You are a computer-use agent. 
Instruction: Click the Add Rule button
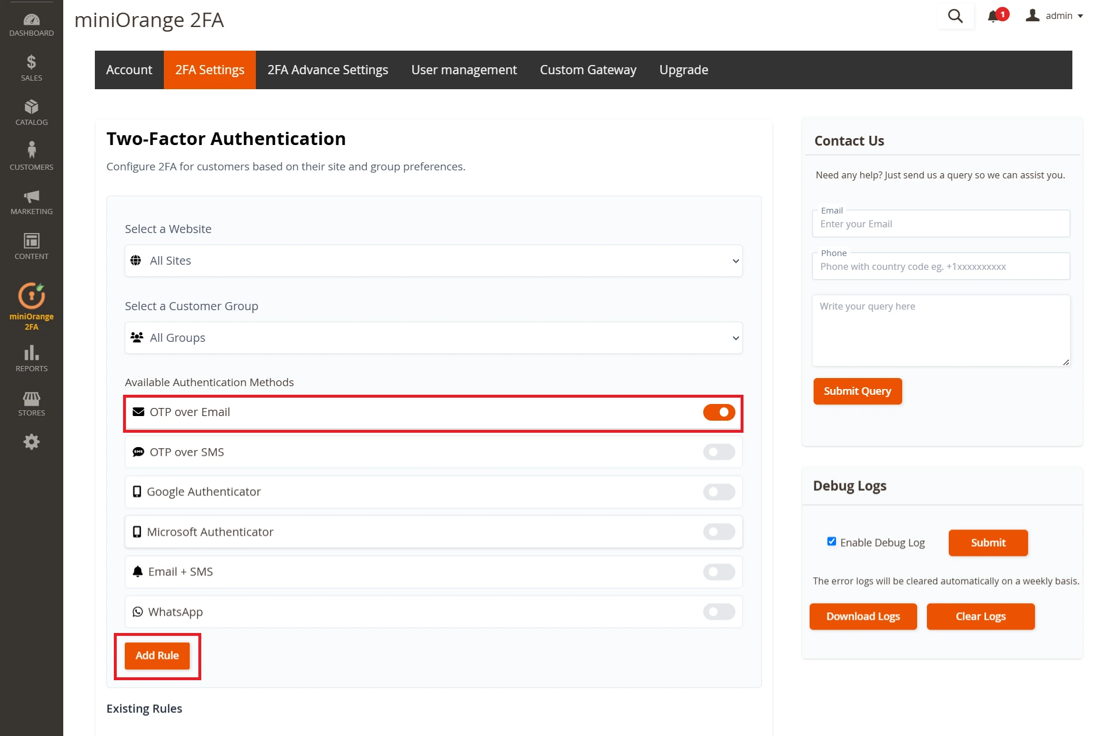157,655
